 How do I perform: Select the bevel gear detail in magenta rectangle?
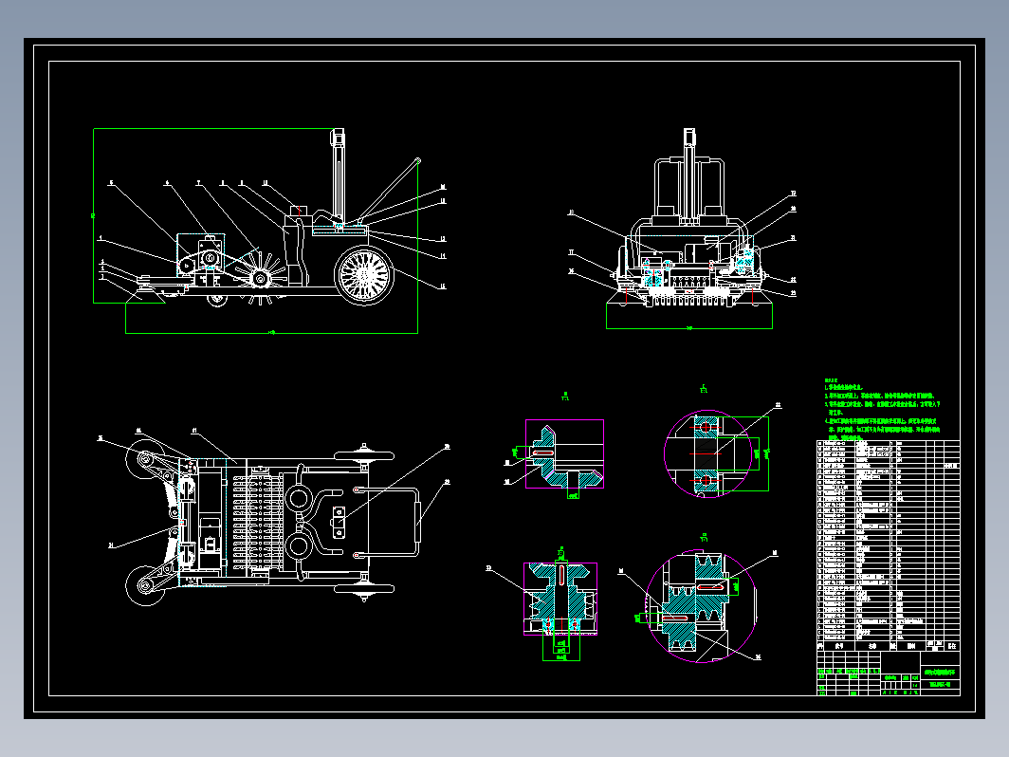564,453
